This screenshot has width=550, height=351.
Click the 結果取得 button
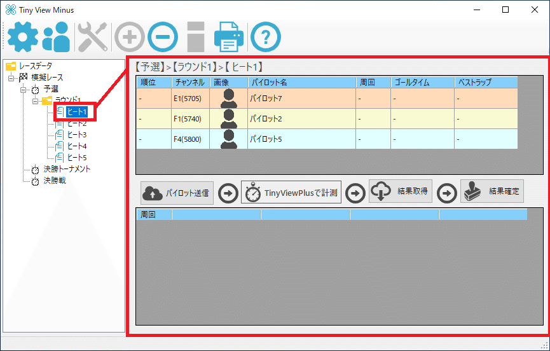400,191
